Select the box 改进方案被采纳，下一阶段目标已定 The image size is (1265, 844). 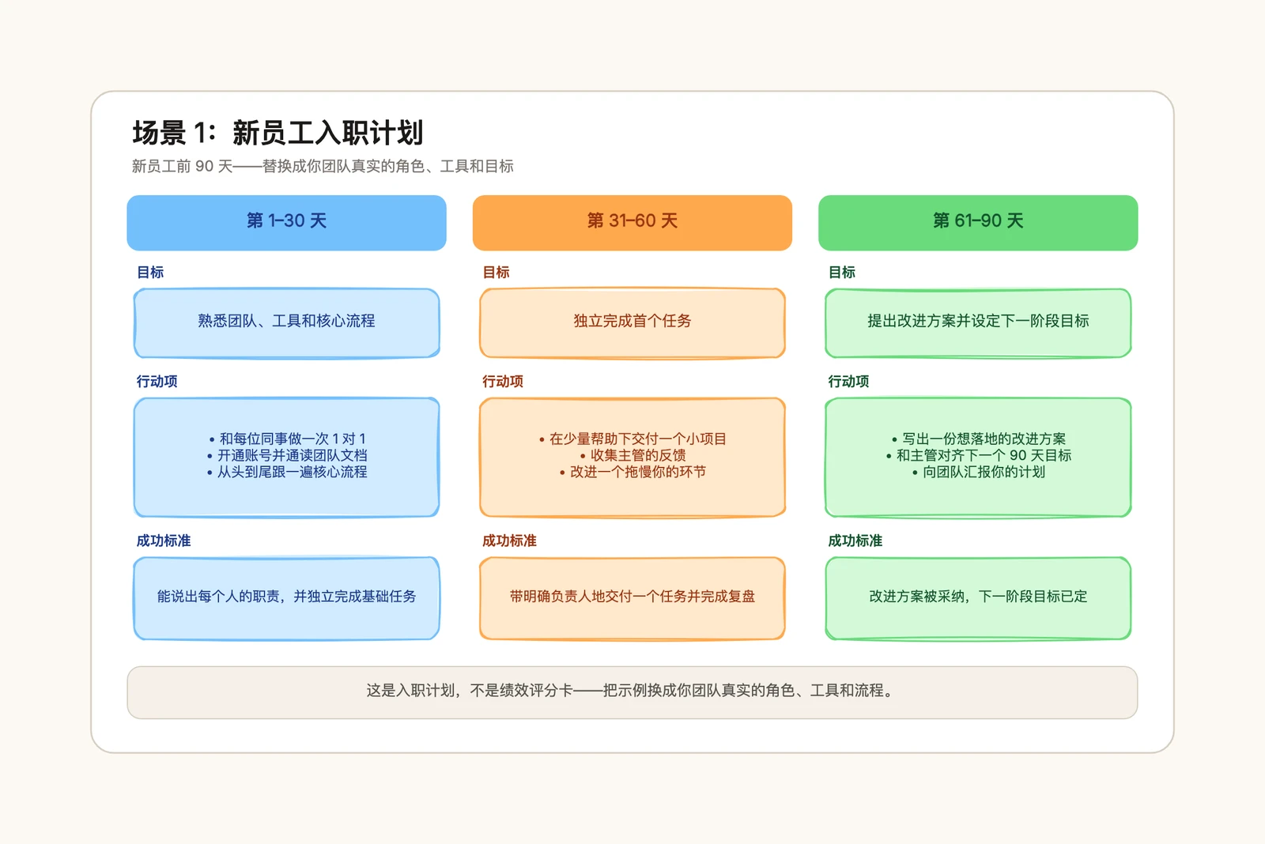click(978, 598)
